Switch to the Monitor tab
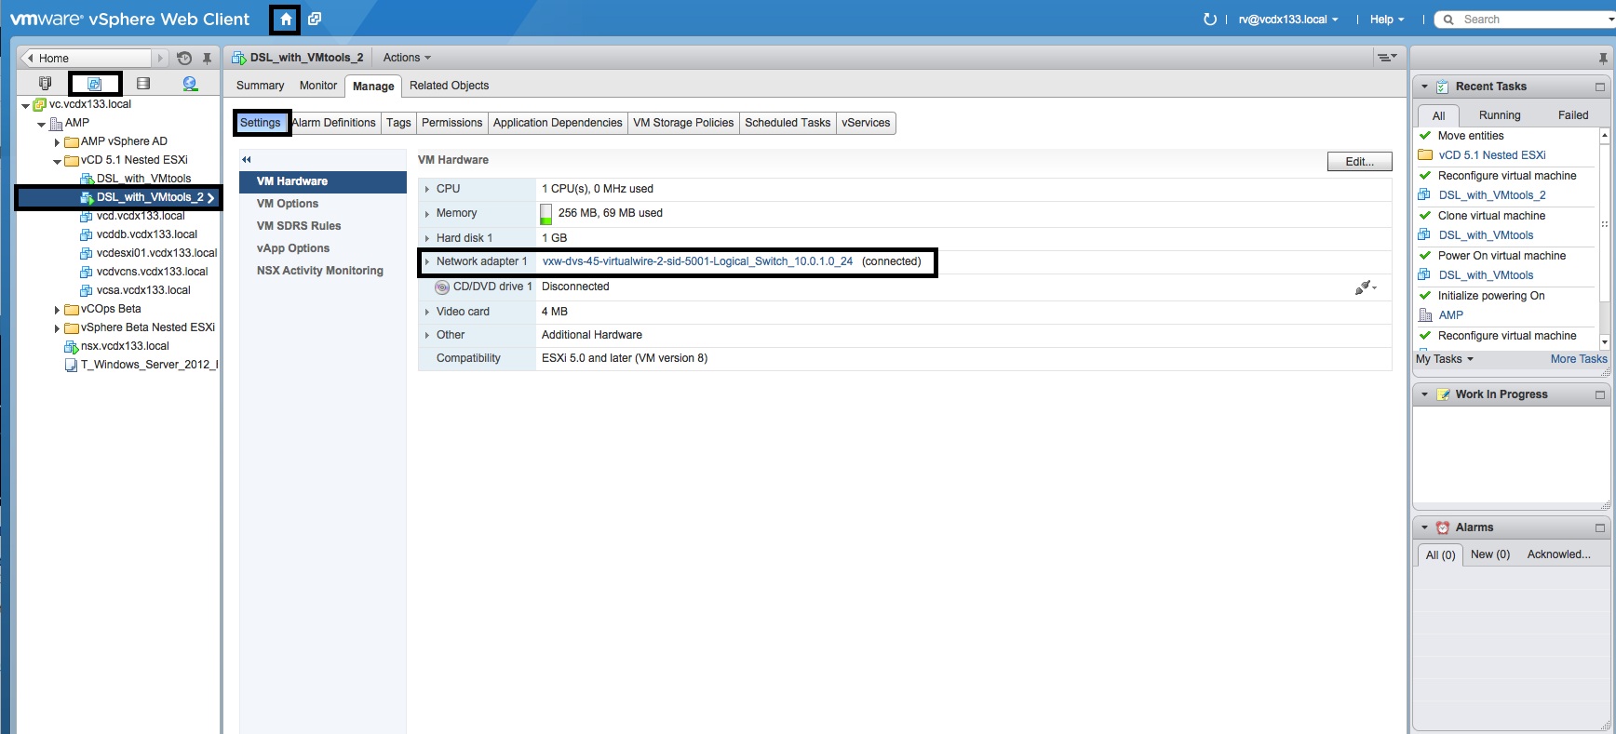 pyautogui.click(x=317, y=86)
